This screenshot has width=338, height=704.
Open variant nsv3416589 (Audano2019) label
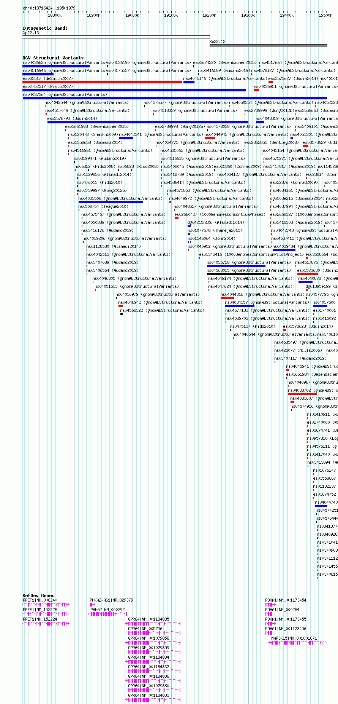click(224, 70)
